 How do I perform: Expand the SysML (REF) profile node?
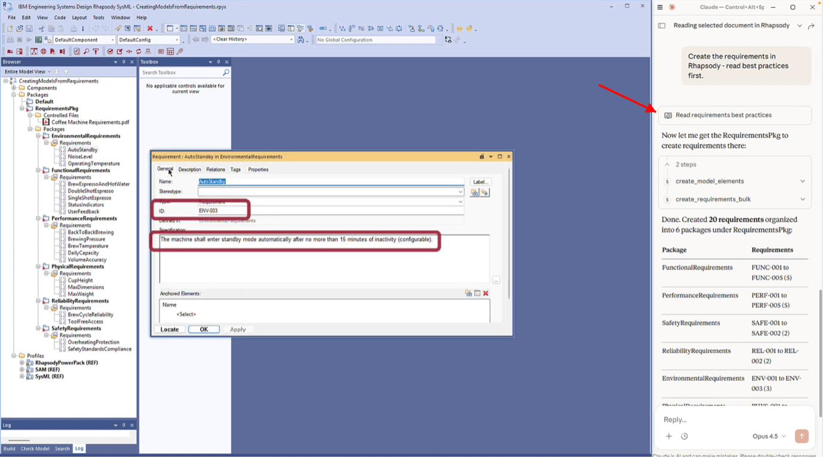point(22,377)
